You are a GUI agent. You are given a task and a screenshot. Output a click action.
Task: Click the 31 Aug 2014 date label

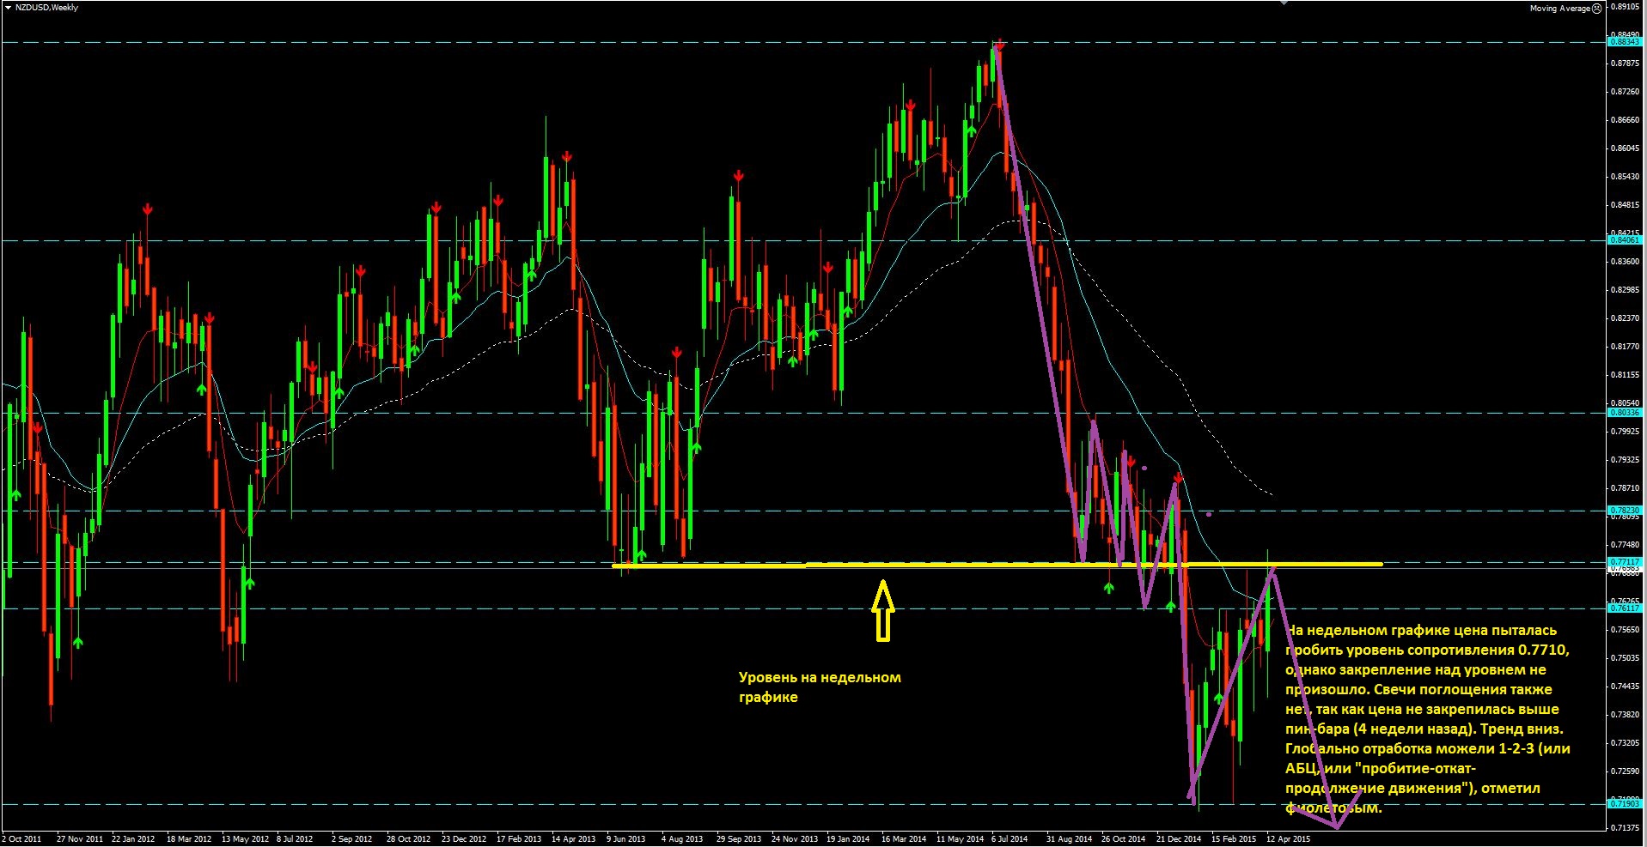pyautogui.click(x=1070, y=839)
